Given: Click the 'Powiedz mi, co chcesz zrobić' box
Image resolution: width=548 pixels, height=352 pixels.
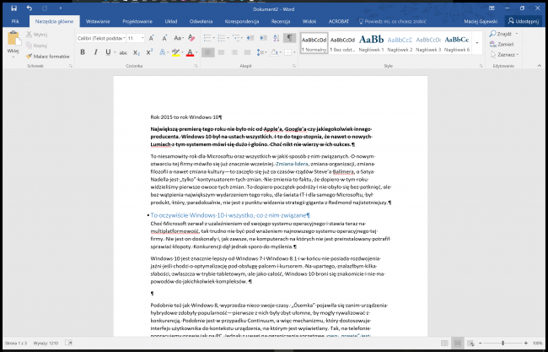Looking at the screenshot, I should pyautogui.click(x=392, y=21).
